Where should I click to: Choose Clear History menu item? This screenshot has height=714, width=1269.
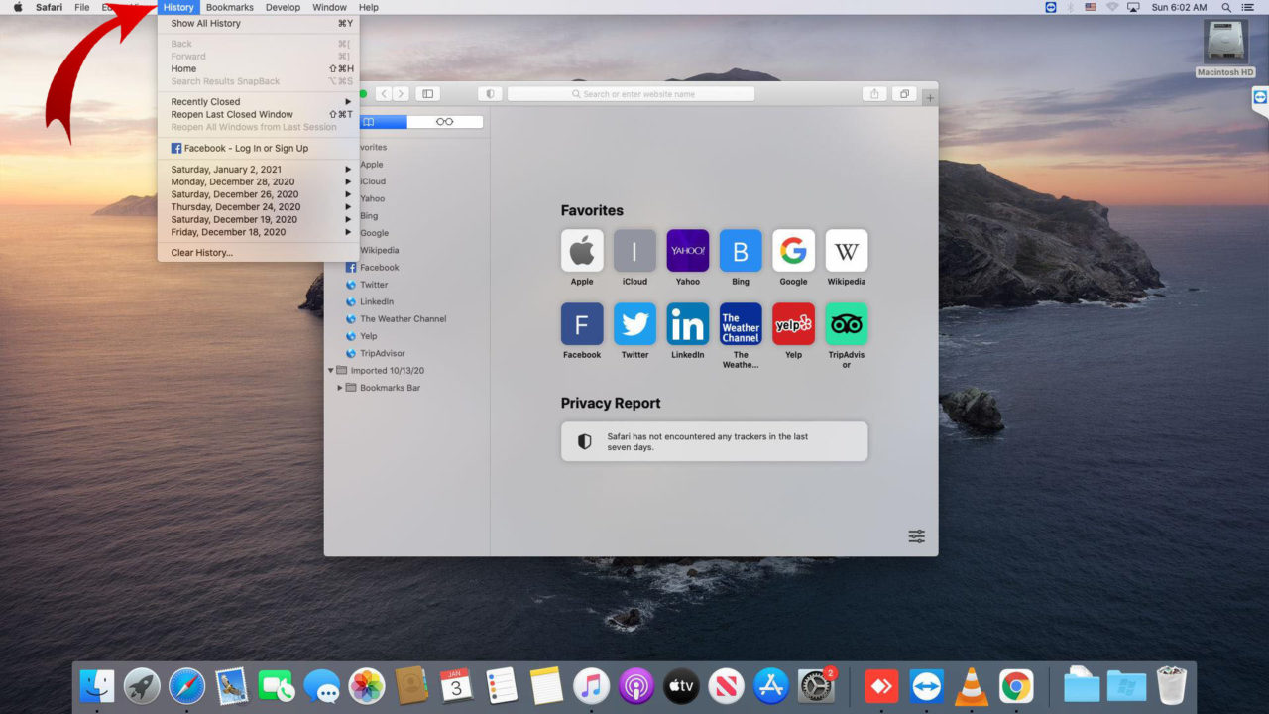pos(259,253)
